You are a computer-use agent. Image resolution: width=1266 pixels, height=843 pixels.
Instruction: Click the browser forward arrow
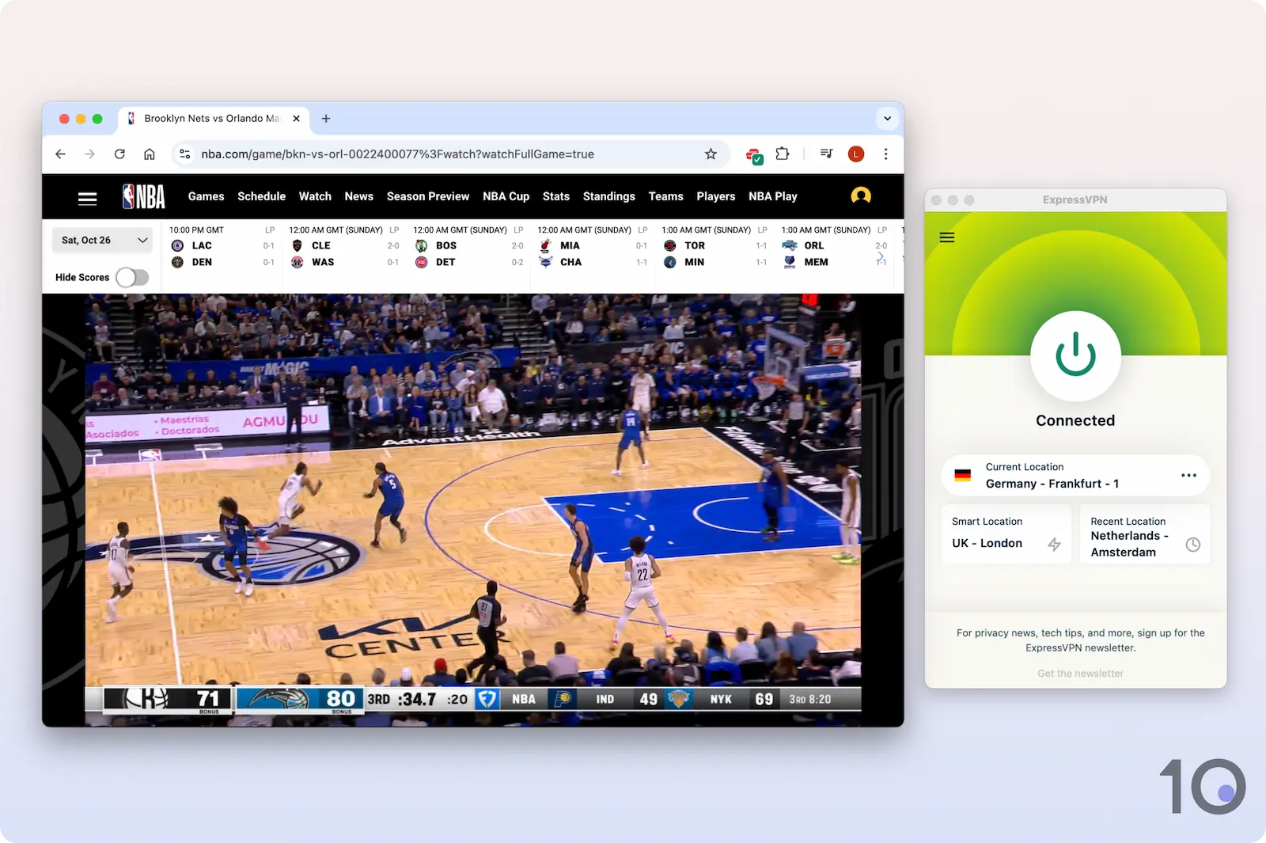[89, 154]
